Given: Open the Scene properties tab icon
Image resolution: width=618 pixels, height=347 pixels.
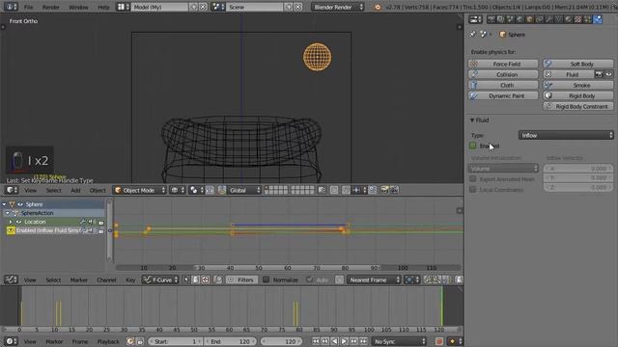Looking at the screenshot, I should (511, 19).
